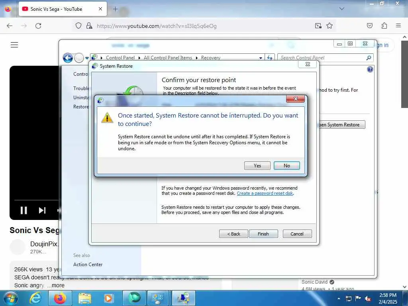The height and width of the screenshot is (306, 408).
Task: Minimize the Control Panel window
Action: [339, 44]
